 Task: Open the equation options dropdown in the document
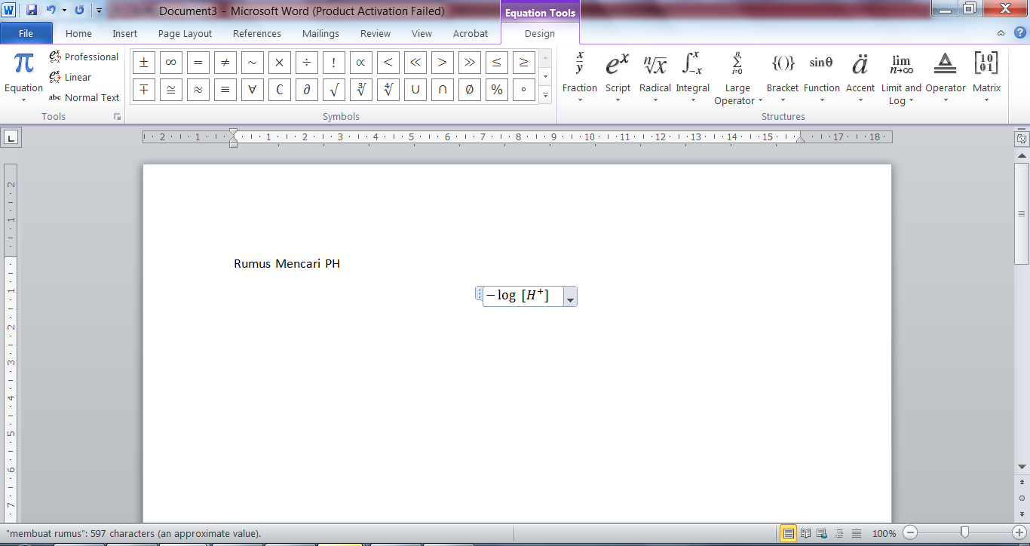point(571,297)
